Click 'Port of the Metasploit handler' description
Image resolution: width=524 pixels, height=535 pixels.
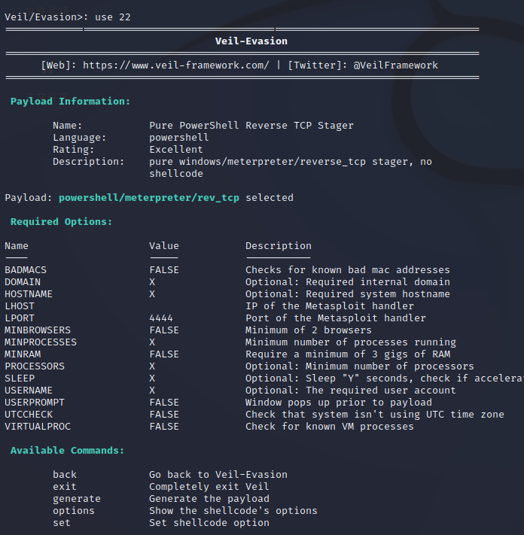click(x=336, y=318)
